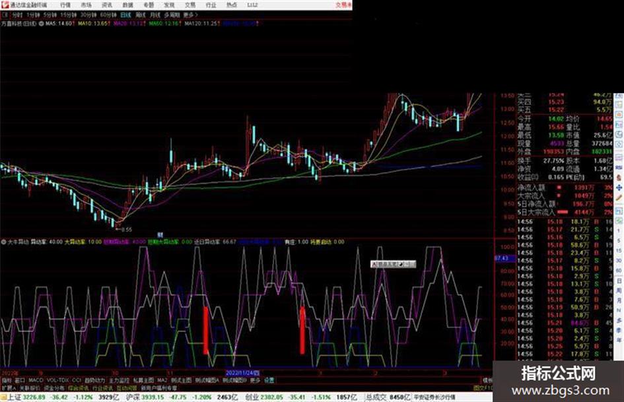Screen dimensions: 624x402
Task: Click the blue four-way move arrows icon
Action: 619,187
